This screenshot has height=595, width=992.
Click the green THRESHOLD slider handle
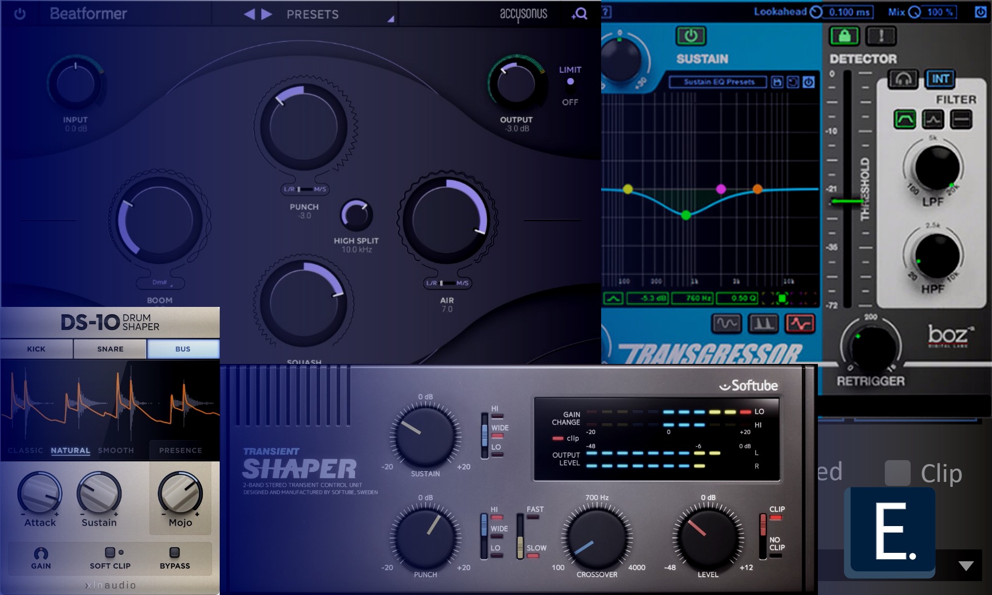[x=847, y=201]
